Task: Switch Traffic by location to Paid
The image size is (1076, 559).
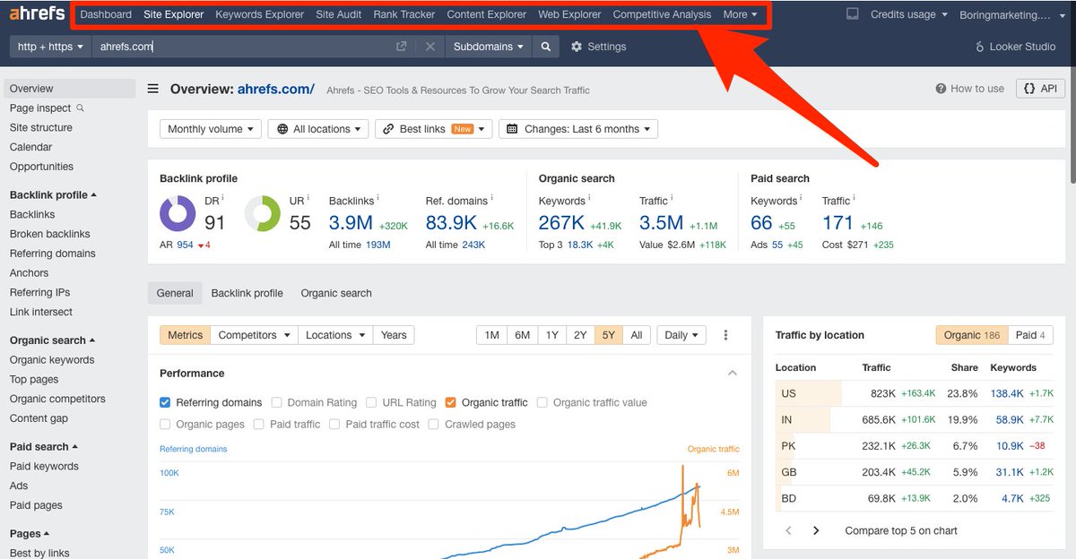Action: pyautogui.click(x=1029, y=334)
